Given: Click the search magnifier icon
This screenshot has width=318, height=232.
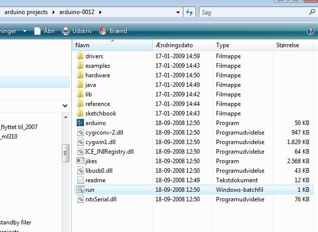Looking at the screenshot, I should tap(312, 12).
